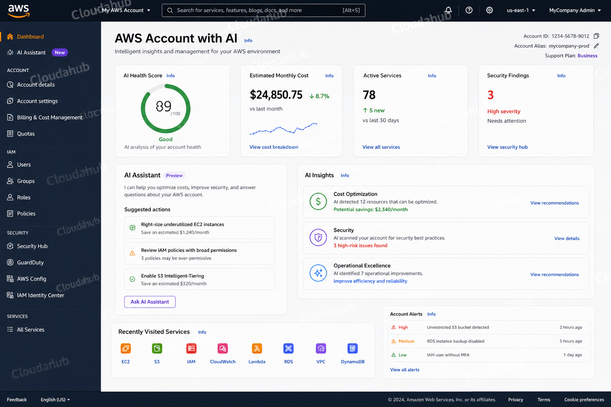This screenshot has width=611, height=407.
Task: Open the help question mark icon
Action: (x=469, y=10)
